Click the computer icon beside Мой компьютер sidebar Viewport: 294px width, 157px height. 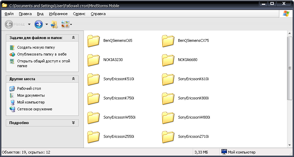click(x=12, y=102)
